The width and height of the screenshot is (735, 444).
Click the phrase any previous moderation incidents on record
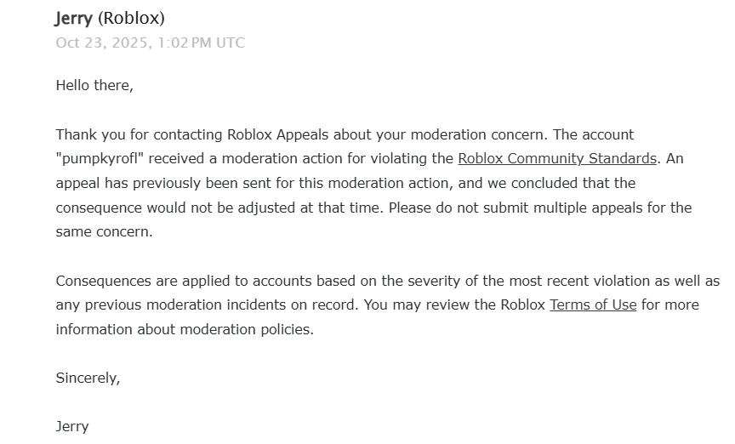click(x=208, y=305)
